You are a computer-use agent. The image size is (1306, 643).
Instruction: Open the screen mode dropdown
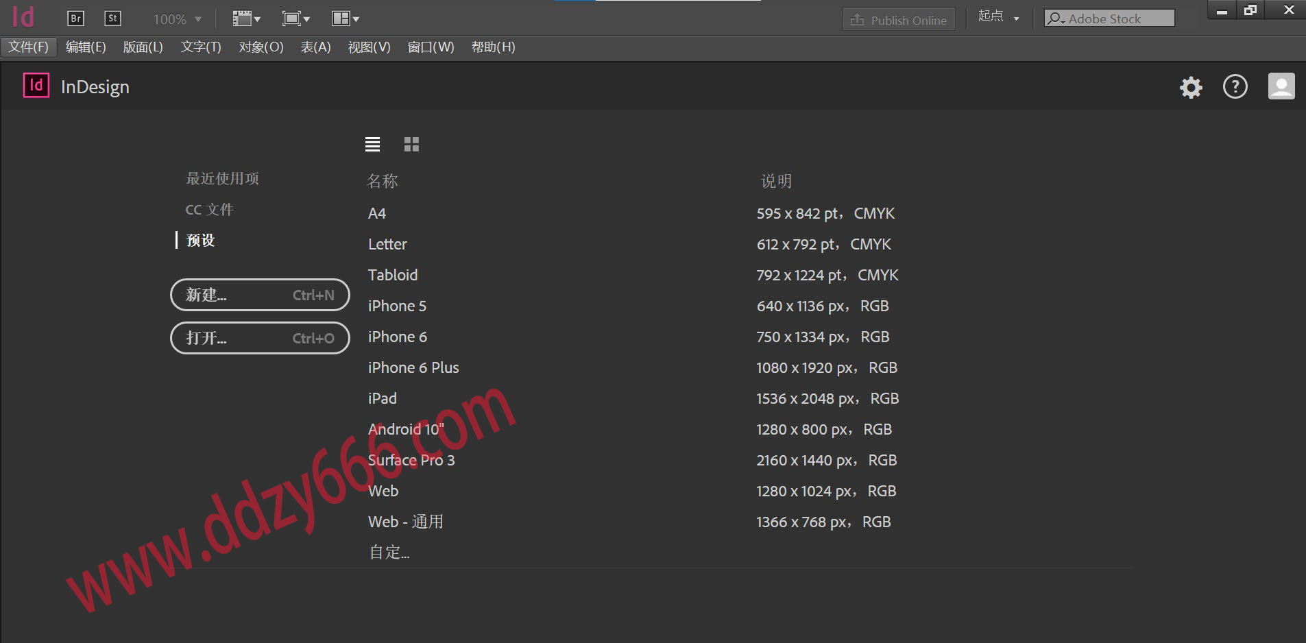point(295,19)
